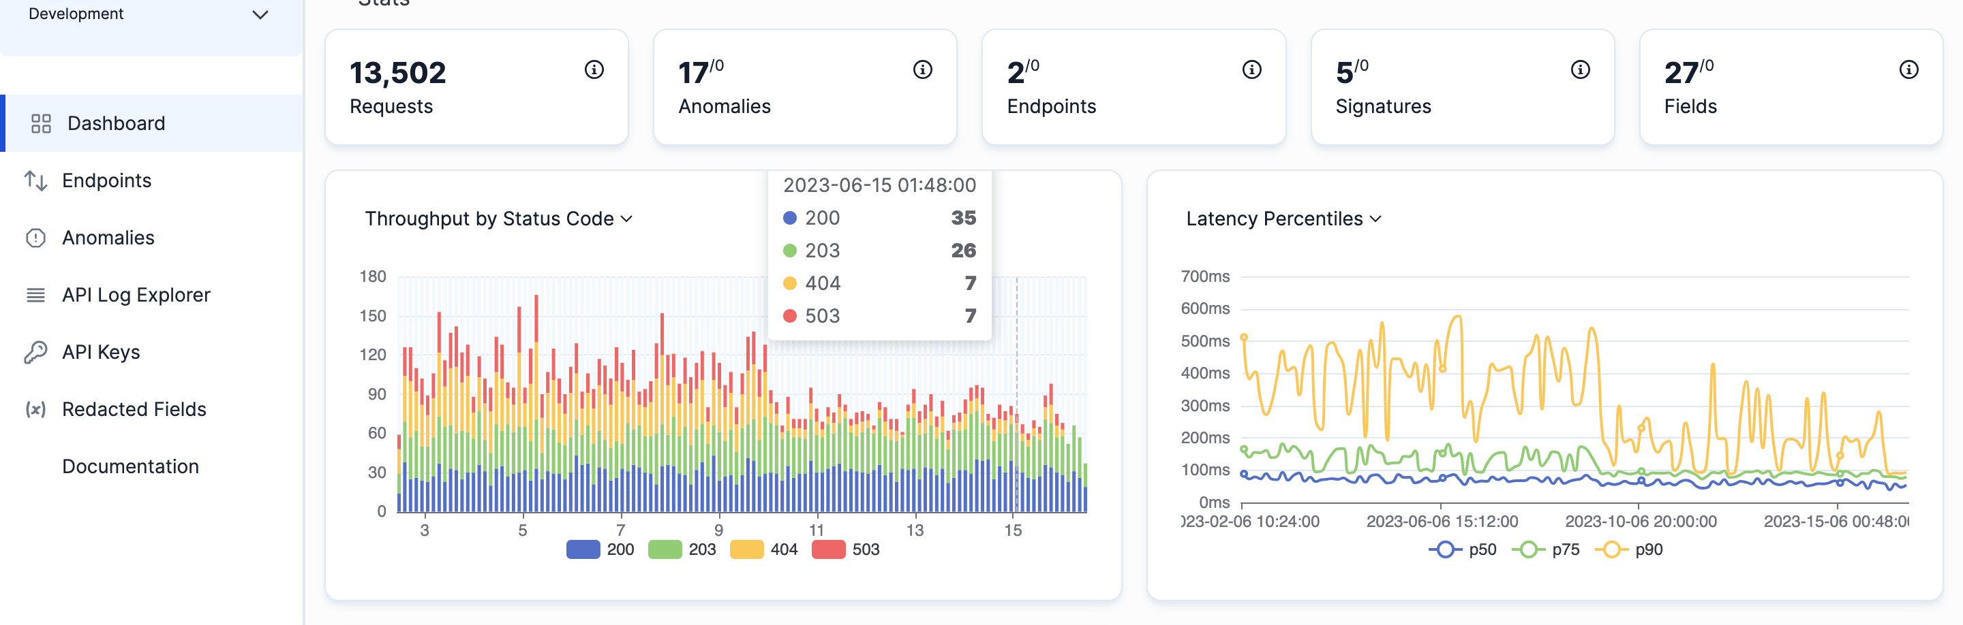Viewport: 1963px width, 625px height.
Task: Open the info tooltip on Requests card
Action: (x=594, y=69)
